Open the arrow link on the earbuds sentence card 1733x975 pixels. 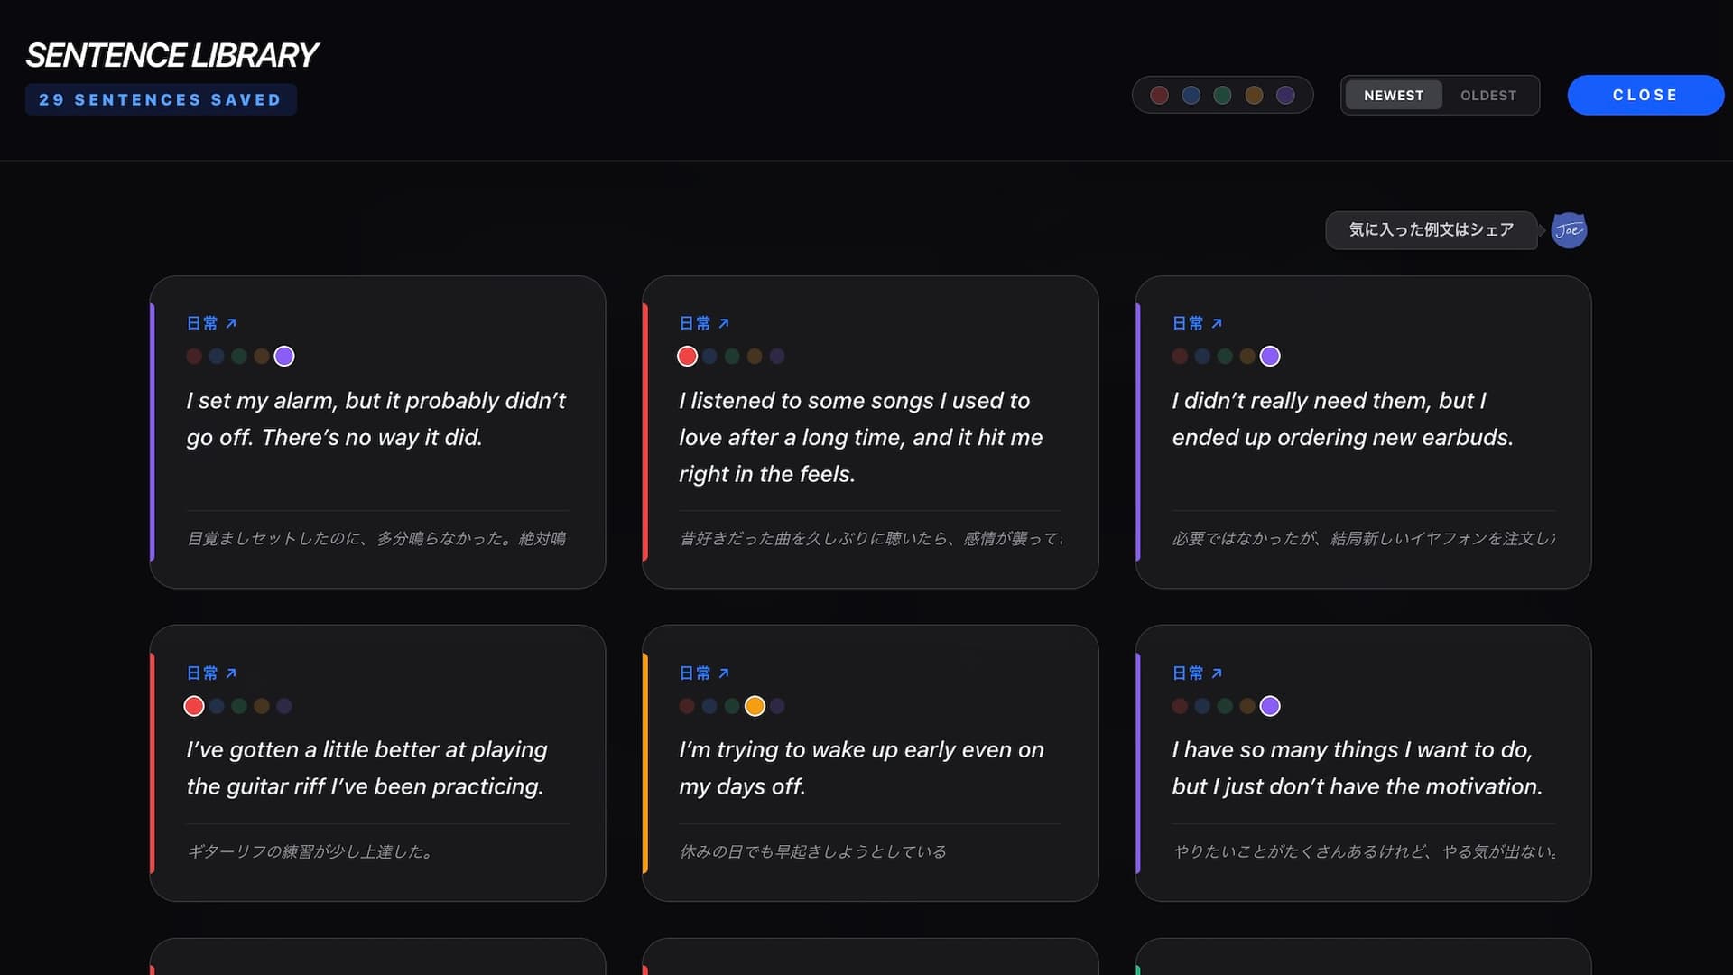[x=1217, y=323]
